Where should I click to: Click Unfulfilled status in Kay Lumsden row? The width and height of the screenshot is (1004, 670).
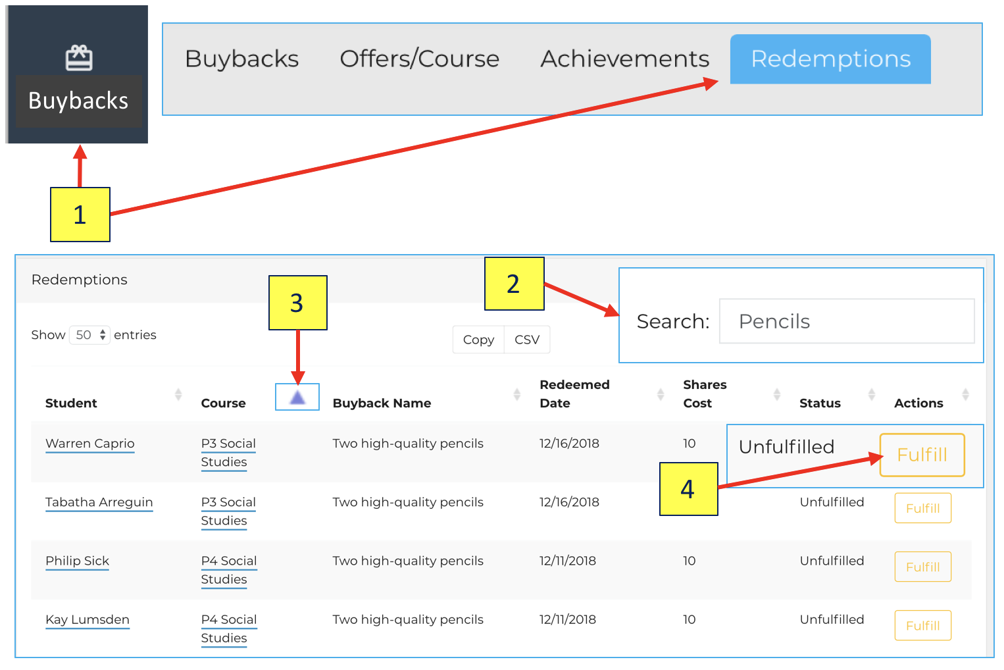tap(832, 619)
